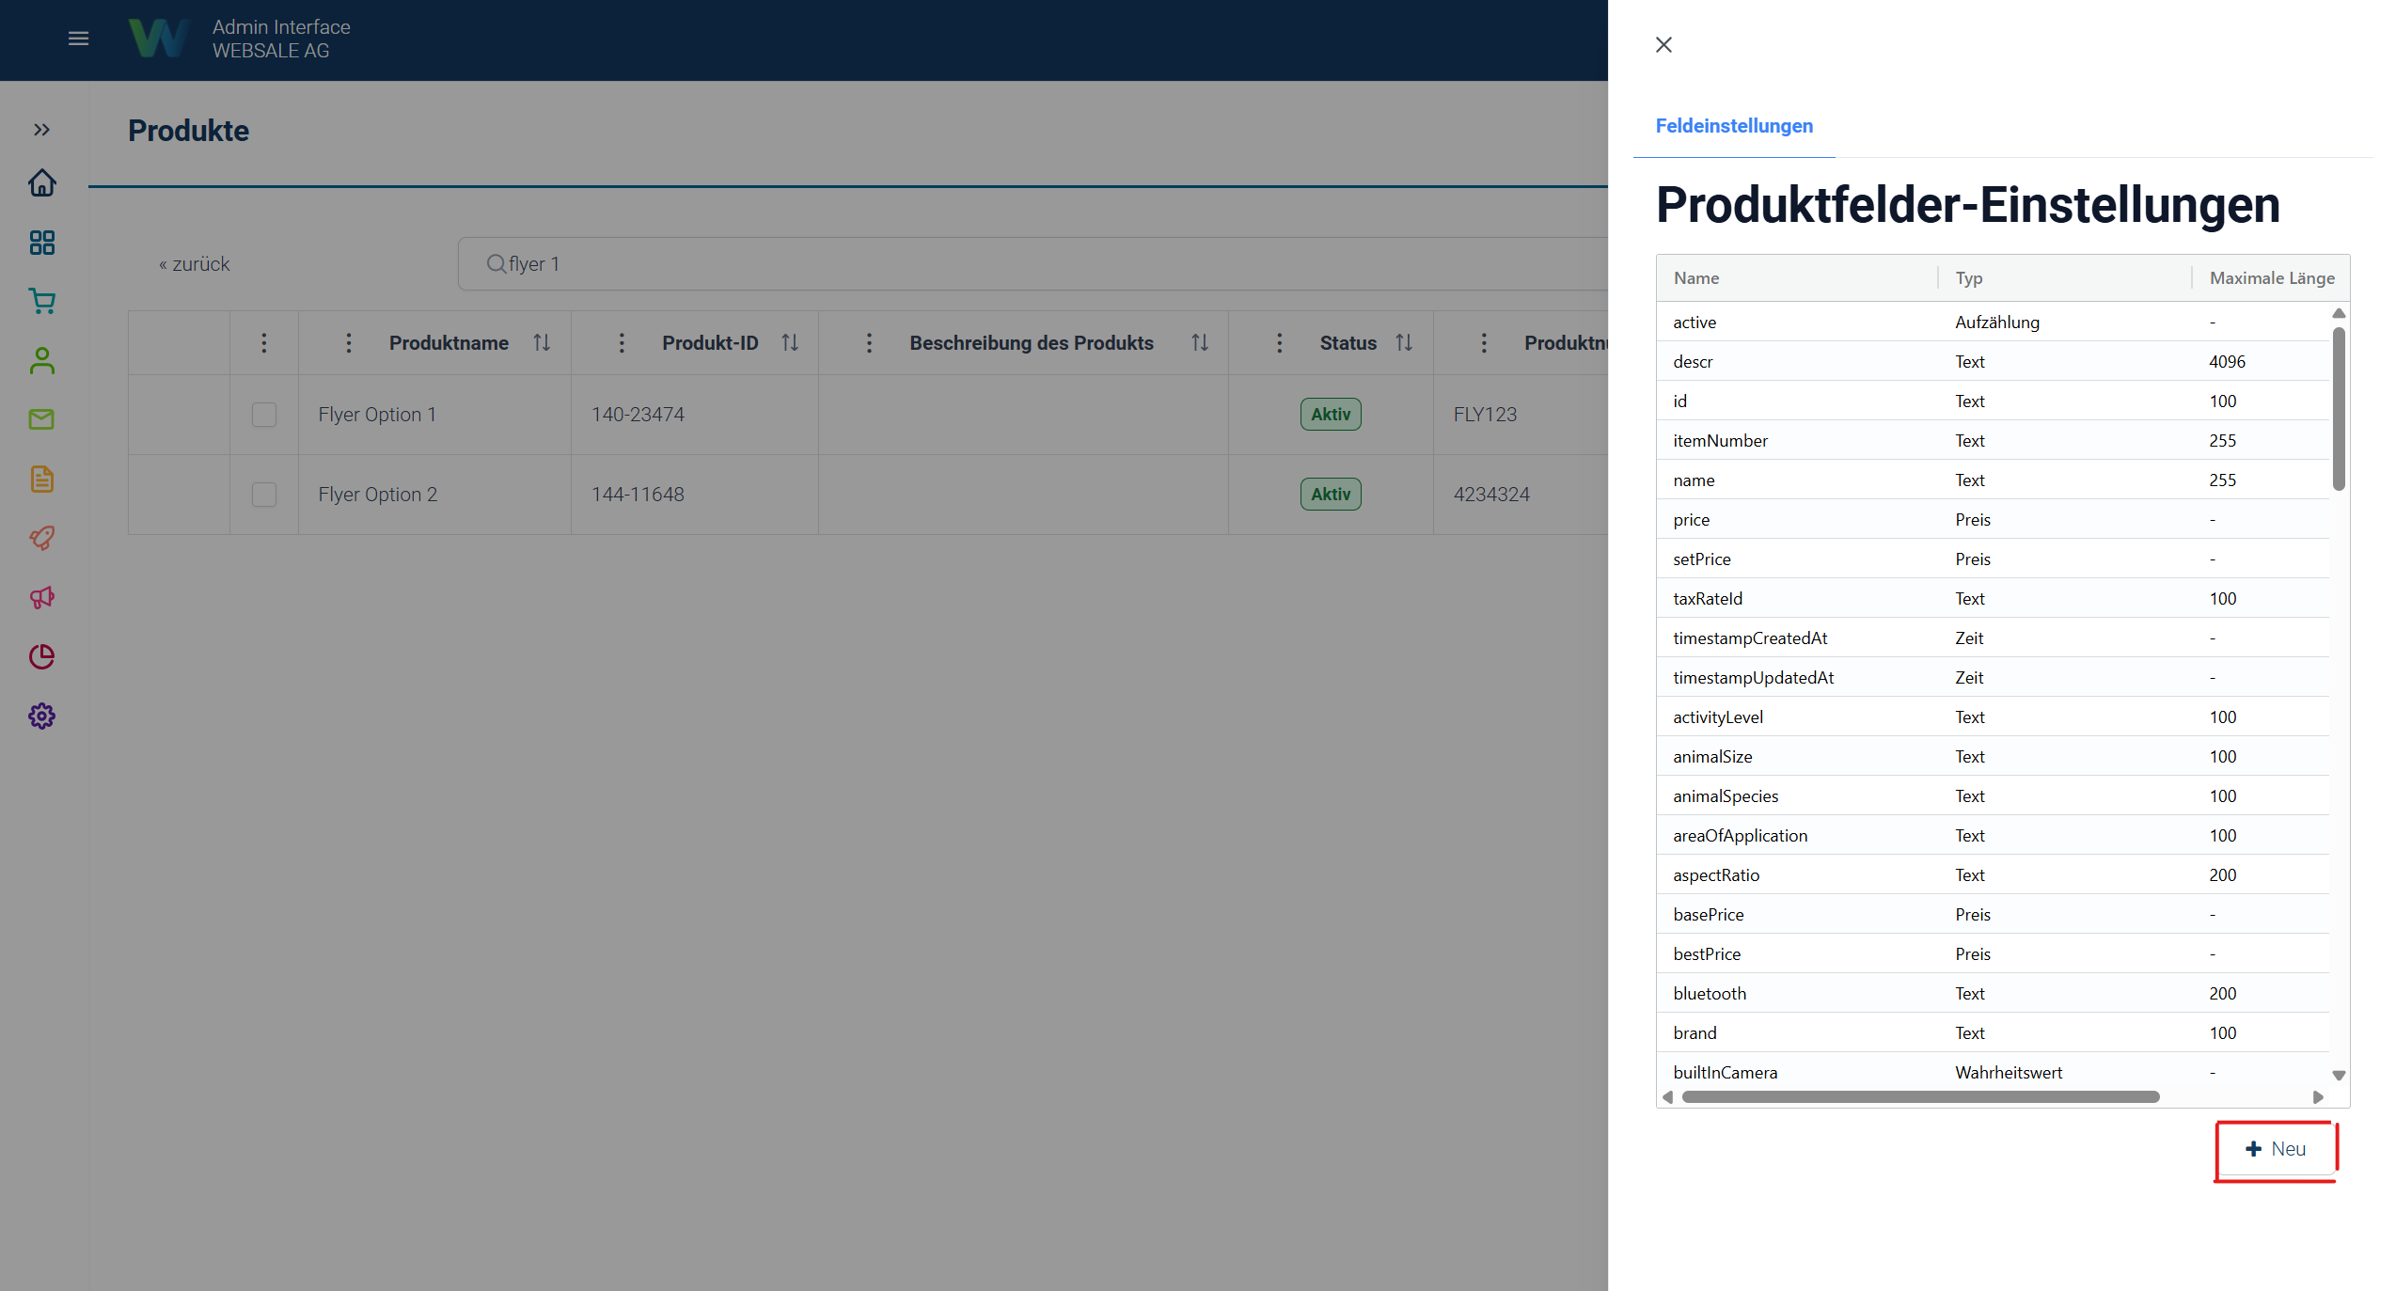Click the Name column header

1798,278
